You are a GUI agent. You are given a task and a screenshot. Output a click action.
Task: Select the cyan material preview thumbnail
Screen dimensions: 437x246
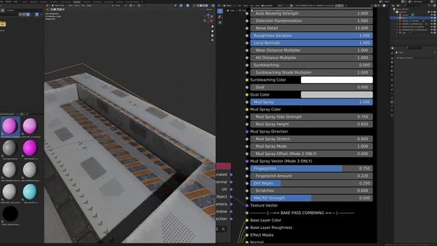coord(30,191)
